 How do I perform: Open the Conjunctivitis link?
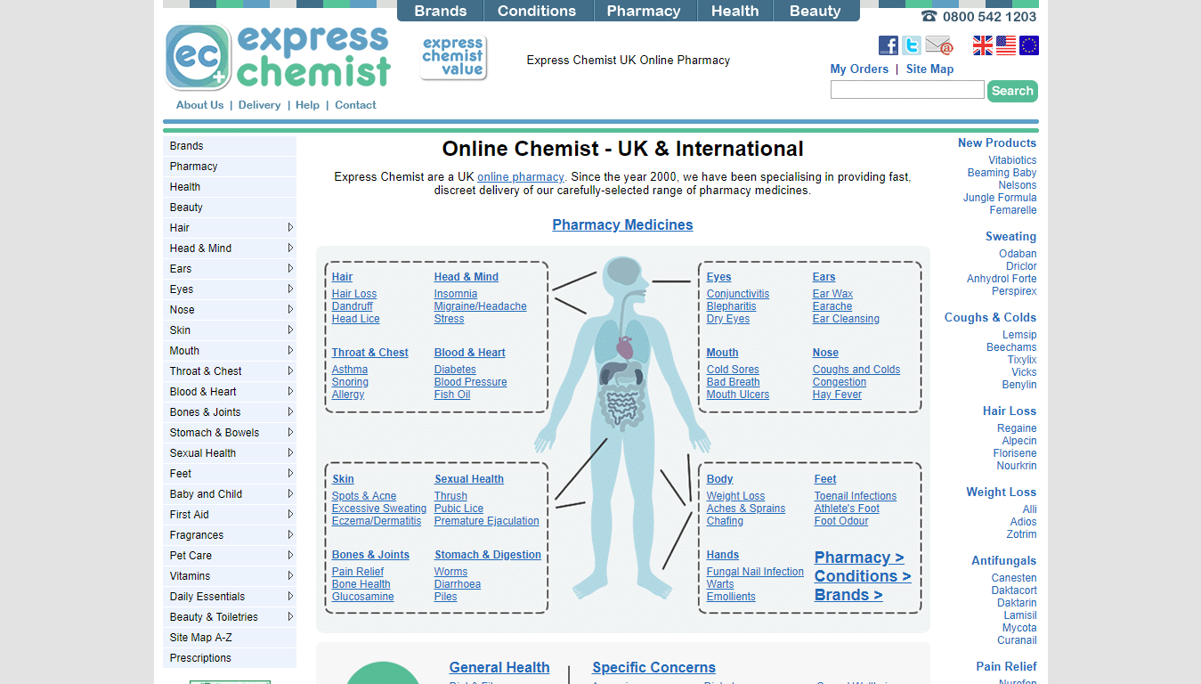[738, 294]
